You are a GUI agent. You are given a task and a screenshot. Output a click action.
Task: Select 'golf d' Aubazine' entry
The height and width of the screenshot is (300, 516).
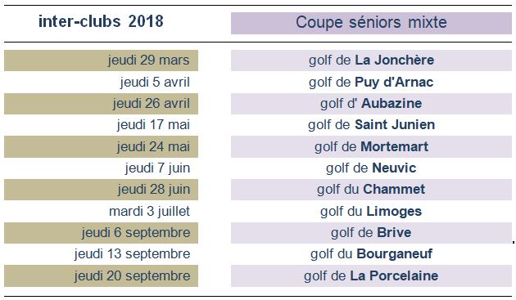371,104
